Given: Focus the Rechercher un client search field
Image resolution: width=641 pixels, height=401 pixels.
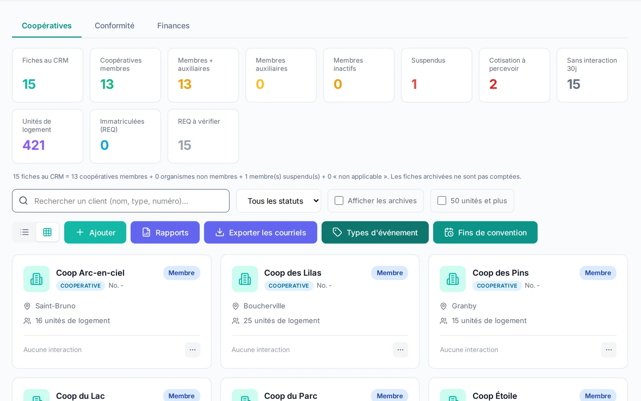Looking at the screenshot, I should tap(121, 201).
